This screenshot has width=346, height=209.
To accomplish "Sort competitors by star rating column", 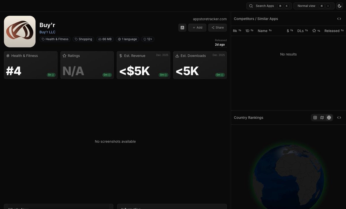I will pyautogui.click(x=316, y=31).
